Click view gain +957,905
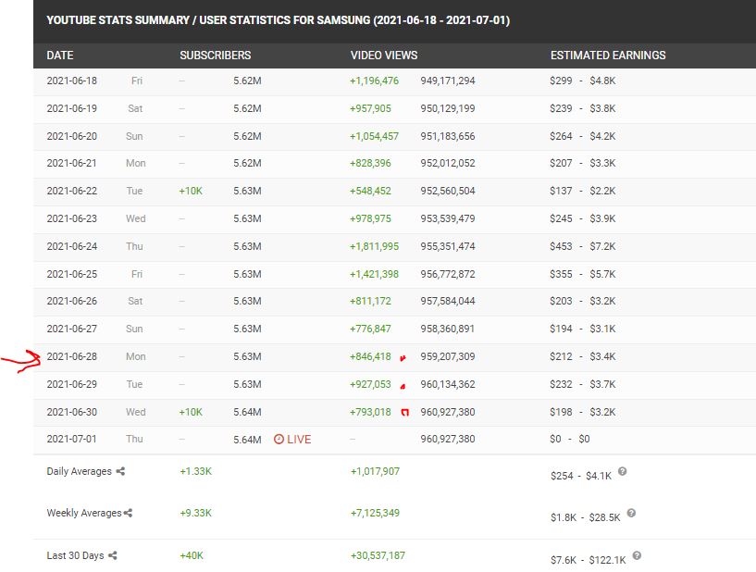The image size is (756, 572). click(x=370, y=108)
